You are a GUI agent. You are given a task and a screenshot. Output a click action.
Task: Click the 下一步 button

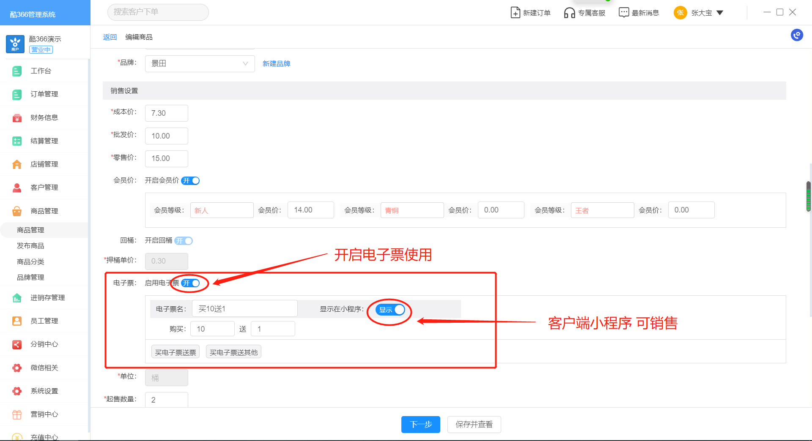tap(420, 425)
